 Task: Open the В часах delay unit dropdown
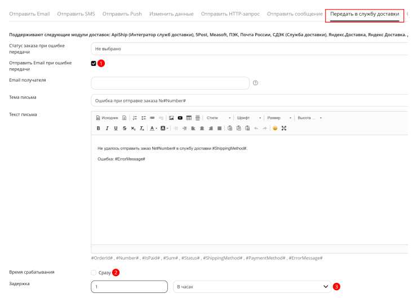pyautogui.click(x=252, y=287)
